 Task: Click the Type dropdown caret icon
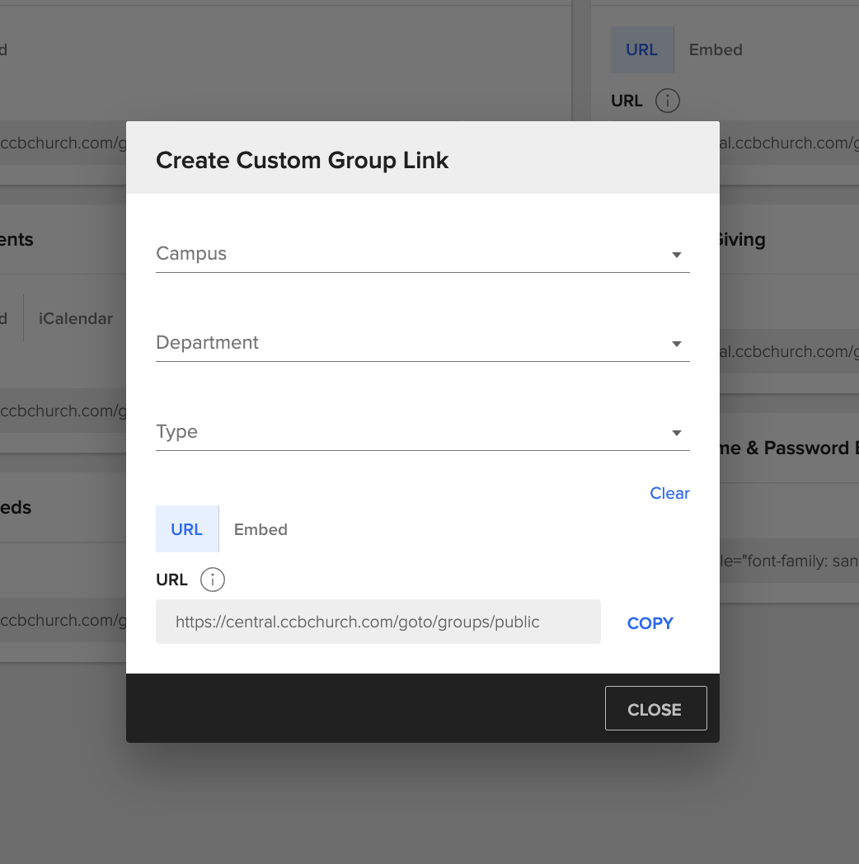[x=676, y=432]
